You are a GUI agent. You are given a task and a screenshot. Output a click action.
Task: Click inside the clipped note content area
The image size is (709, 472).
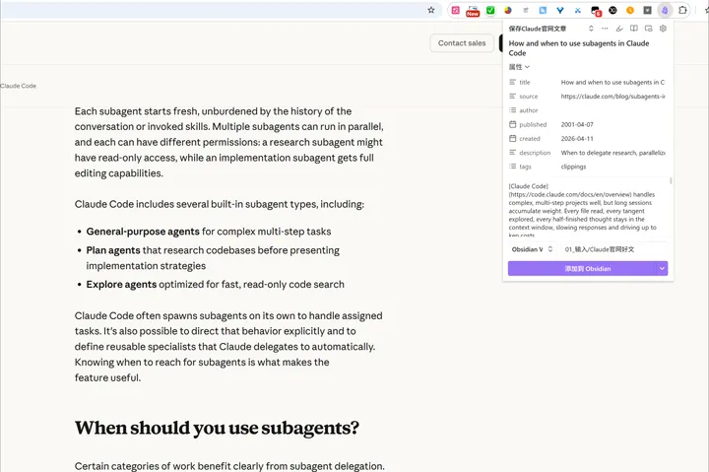tap(587, 209)
